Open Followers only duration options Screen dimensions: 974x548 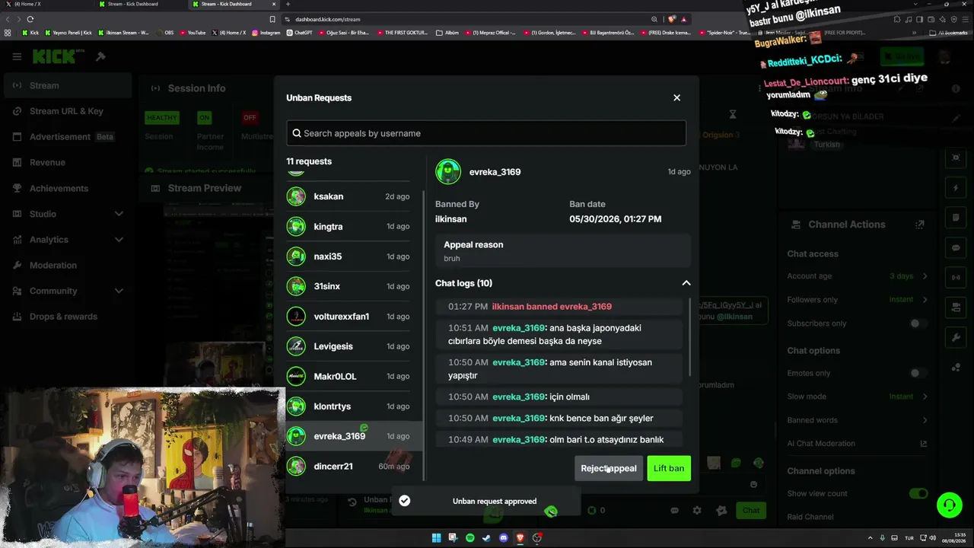[x=858, y=300]
